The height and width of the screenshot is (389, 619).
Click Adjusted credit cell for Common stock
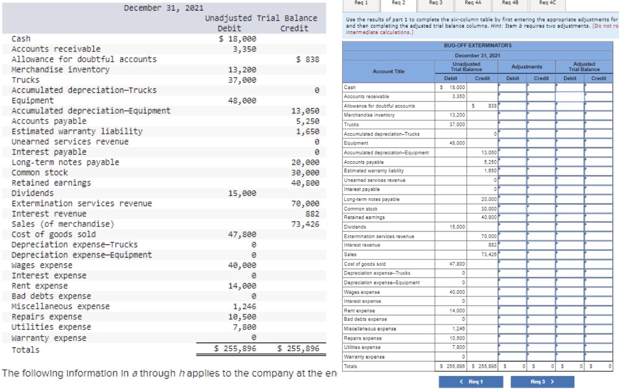(x=599, y=209)
